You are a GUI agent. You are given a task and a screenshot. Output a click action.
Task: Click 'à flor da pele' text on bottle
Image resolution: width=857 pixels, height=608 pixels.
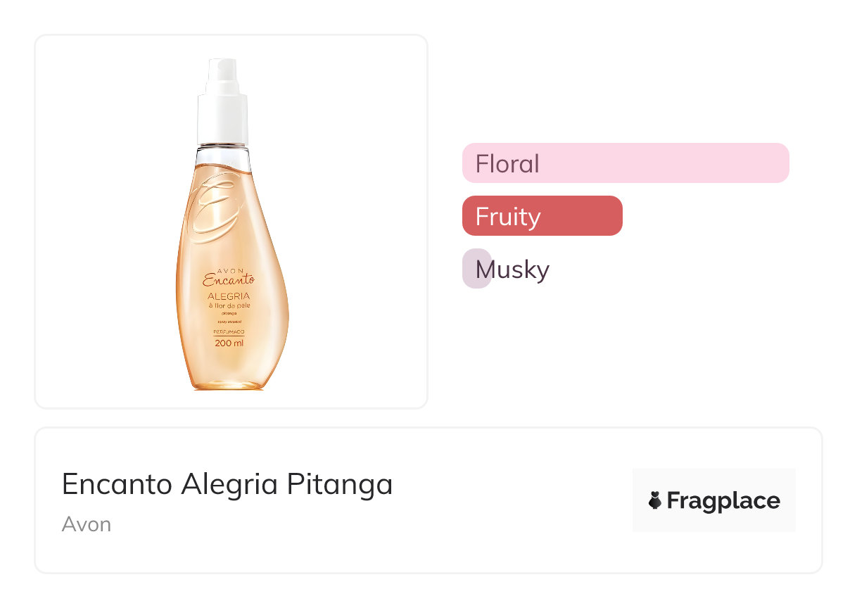pos(229,305)
